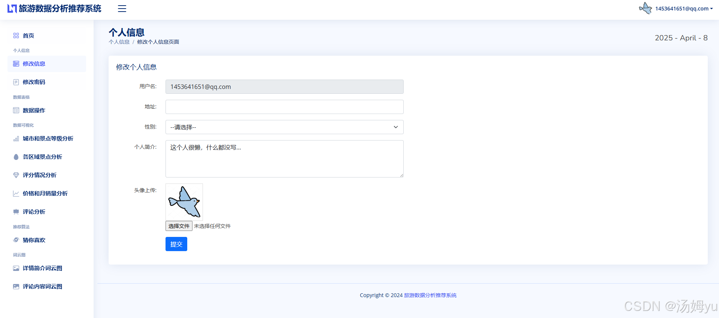Click the 未选择任何文件 status text
Viewport: 719px width, 318px height.
(x=212, y=226)
